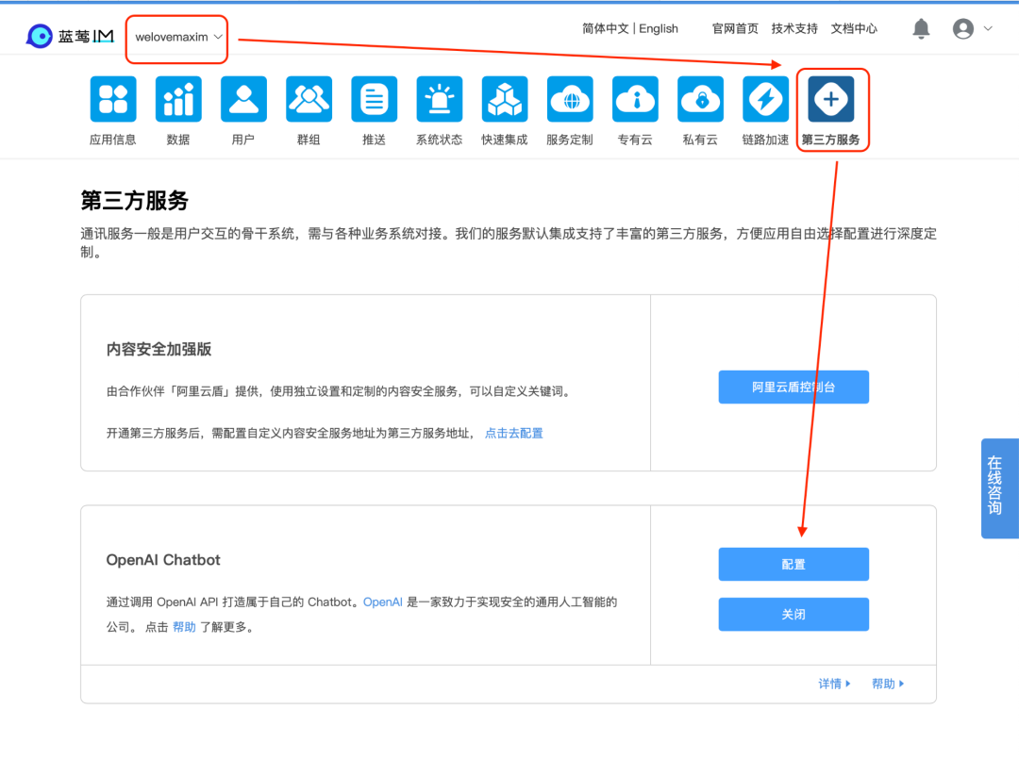Open the 专有云 dedicated cloud icon
Viewport: 1019px width, 759px height.
[x=636, y=99]
